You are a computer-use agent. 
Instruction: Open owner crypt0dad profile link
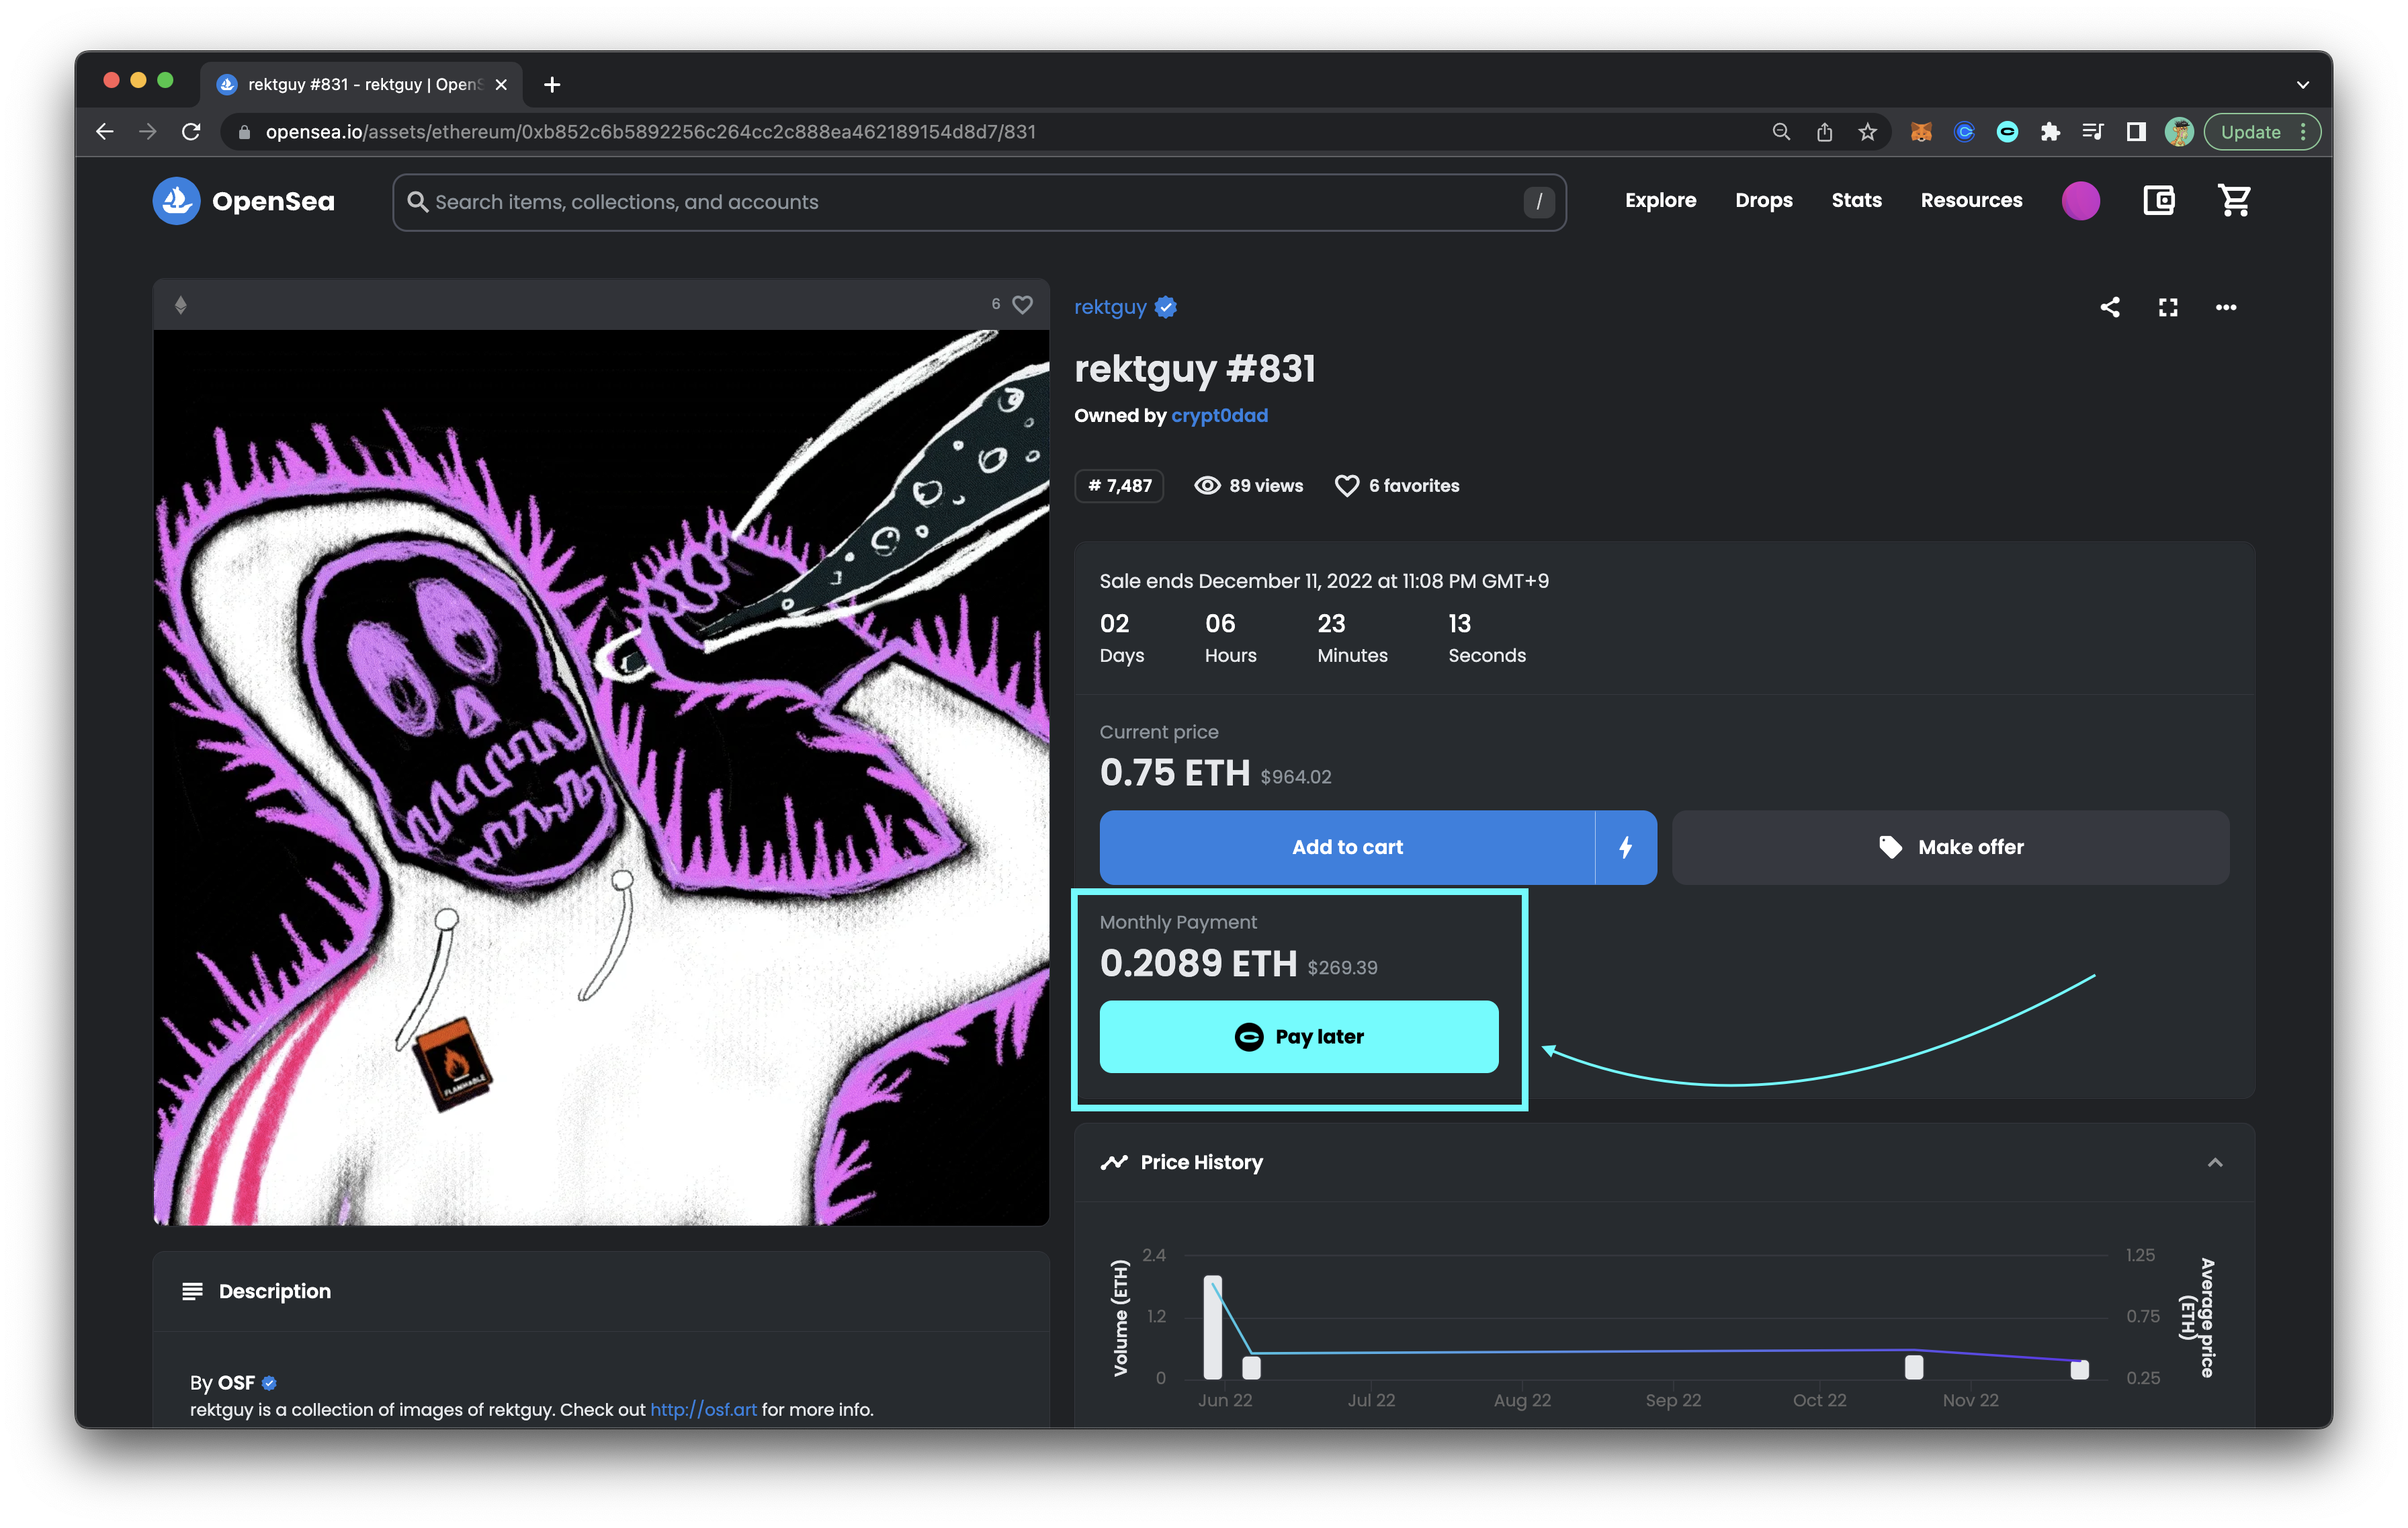tap(1219, 415)
